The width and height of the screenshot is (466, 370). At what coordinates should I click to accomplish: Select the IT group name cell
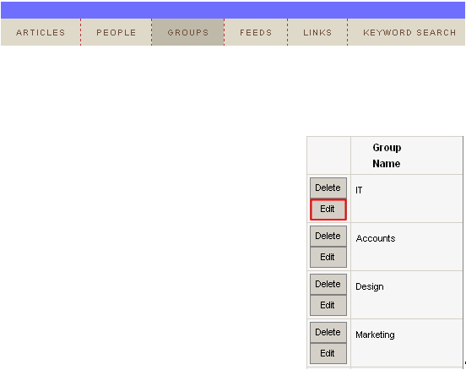(407, 199)
